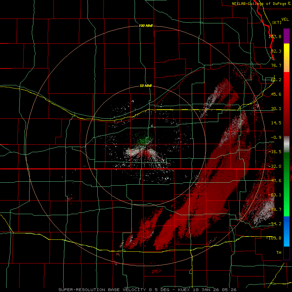Viewport: 292px width, 292px height.
Task: Click the dark TH segment of the color bar
Action: click(286, 253)
